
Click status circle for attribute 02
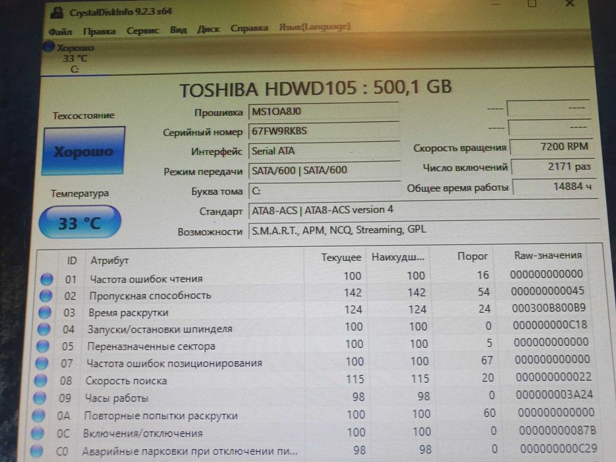[46, 296]
